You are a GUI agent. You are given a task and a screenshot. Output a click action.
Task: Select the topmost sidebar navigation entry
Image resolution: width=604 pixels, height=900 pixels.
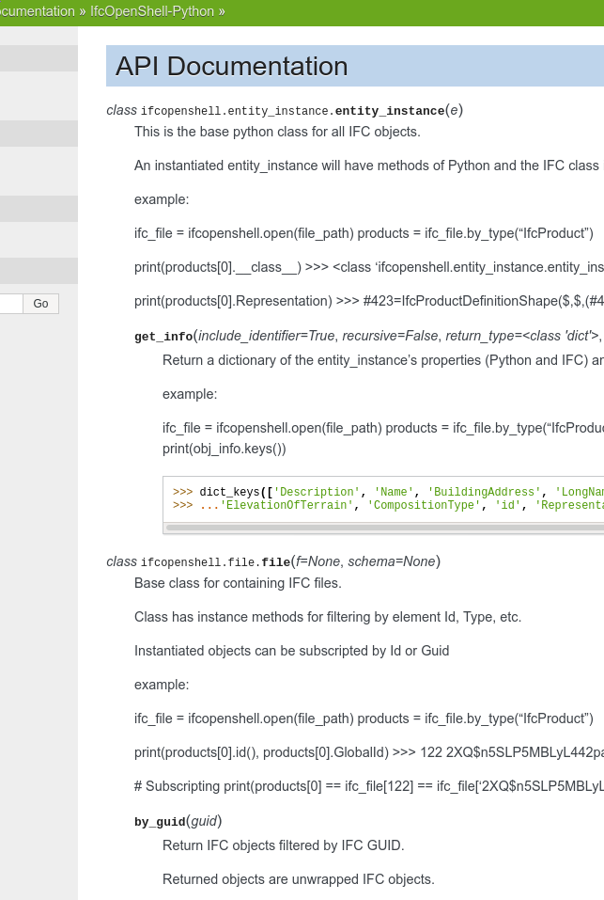click(38, 58)
